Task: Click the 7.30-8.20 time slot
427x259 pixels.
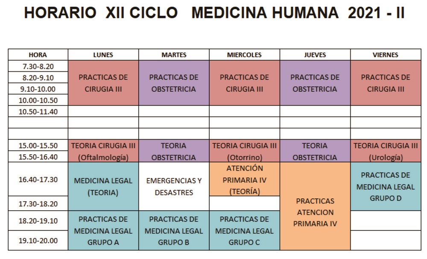Action: click(x=38, y=66)
